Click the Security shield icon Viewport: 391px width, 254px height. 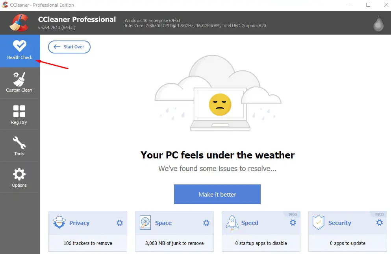pos(318,223)
